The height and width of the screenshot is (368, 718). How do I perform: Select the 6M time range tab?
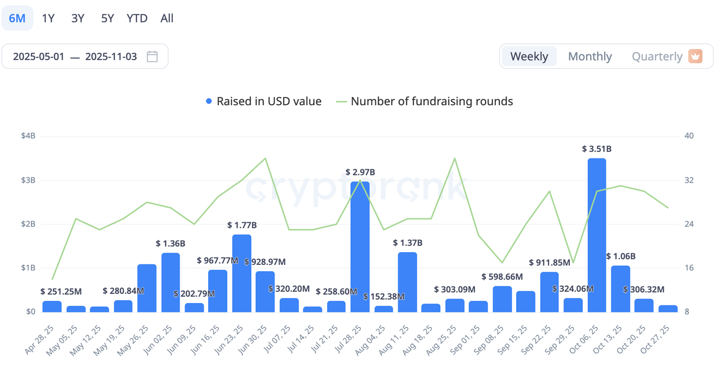(x=17, y=18)
